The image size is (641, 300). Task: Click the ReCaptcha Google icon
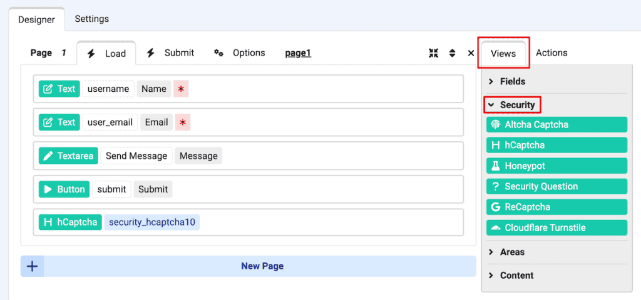(496, 207)
